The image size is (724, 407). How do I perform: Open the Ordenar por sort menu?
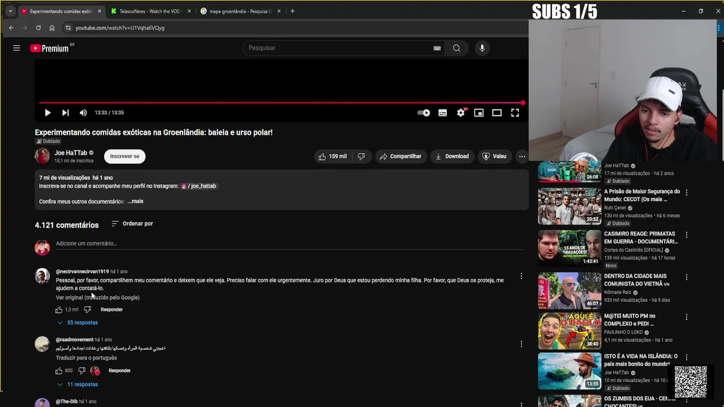[132, 223]
